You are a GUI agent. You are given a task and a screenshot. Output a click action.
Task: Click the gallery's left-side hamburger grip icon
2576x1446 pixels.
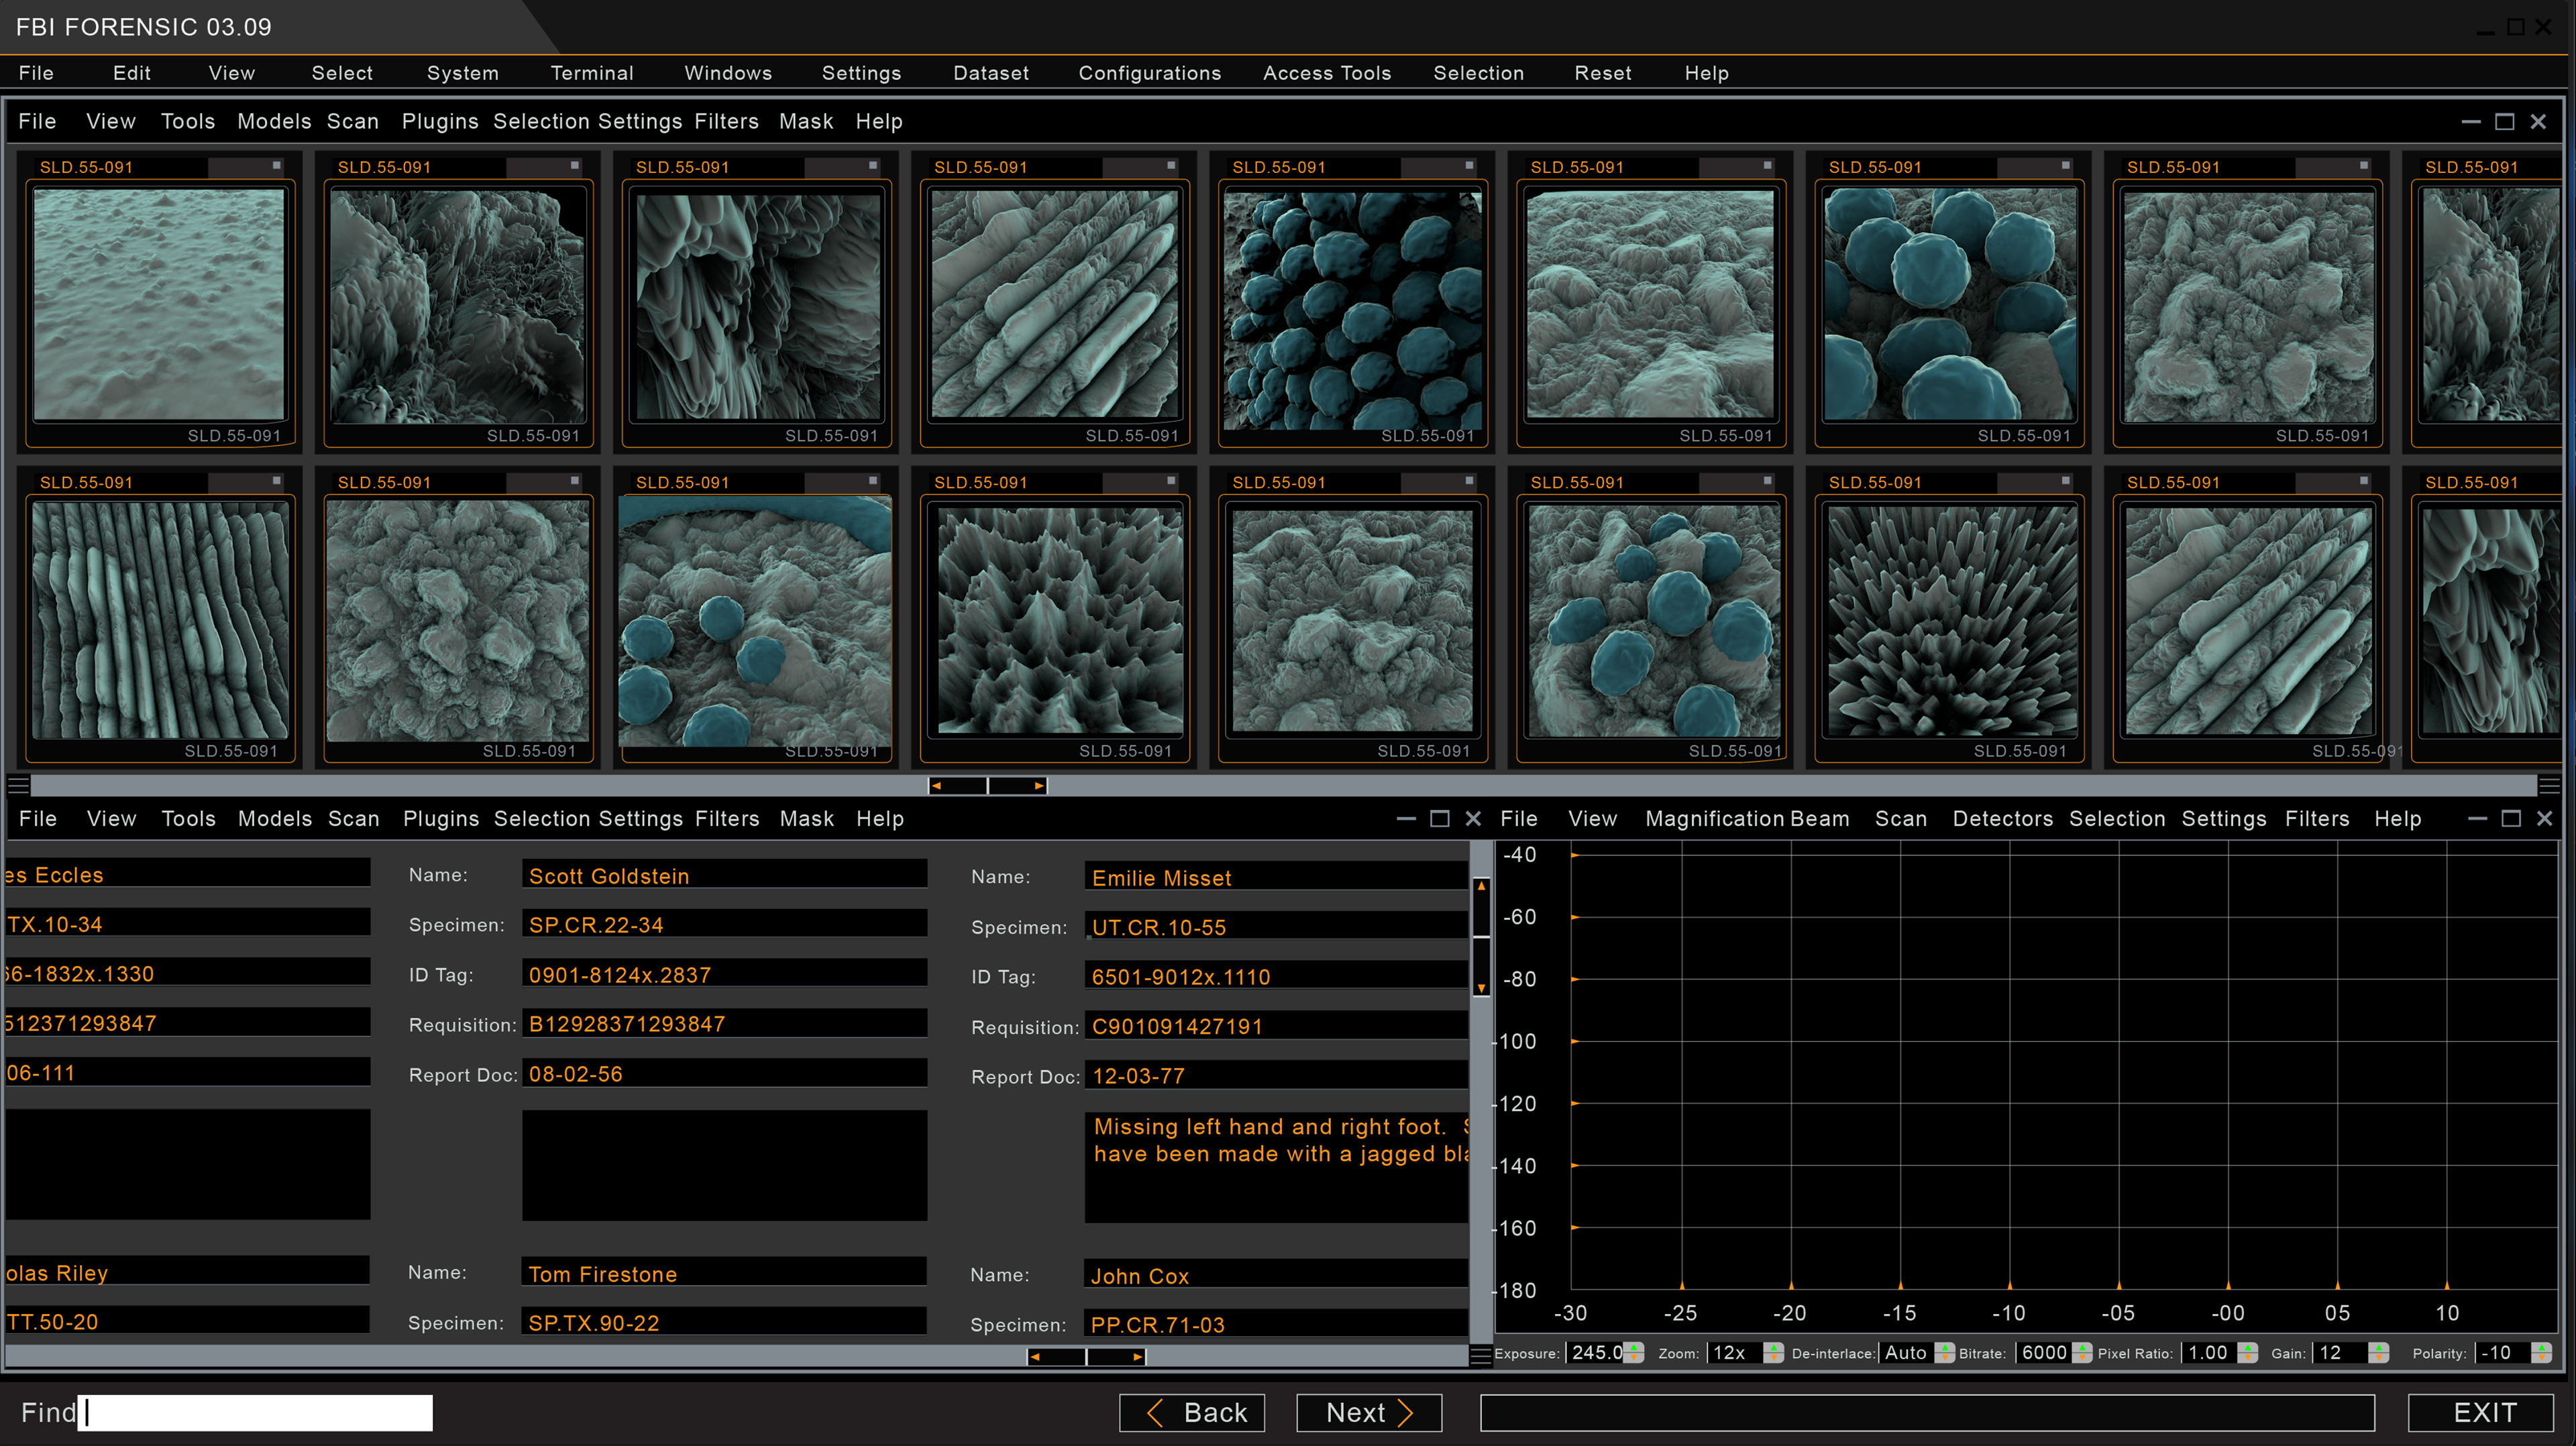pos(18,786)
